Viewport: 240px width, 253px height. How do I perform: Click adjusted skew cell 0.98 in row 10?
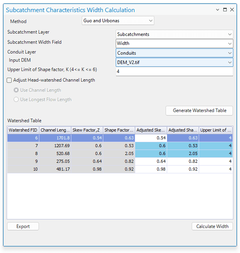coord(151,169)
